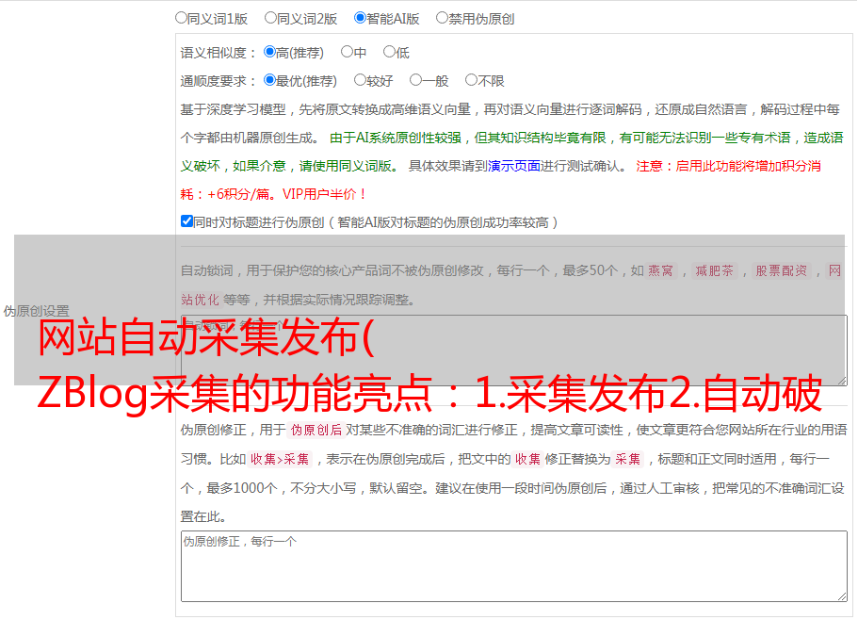Set 通顺度要求 to 一般
The height and width of the screenshot is (620, 858).
416,80
